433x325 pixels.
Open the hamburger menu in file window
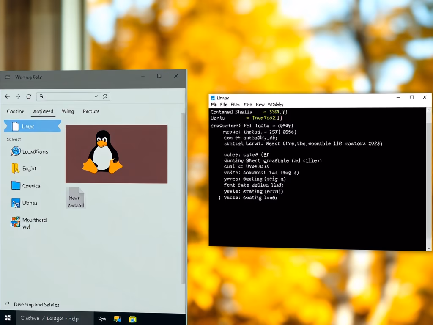[x=8, y=77]
